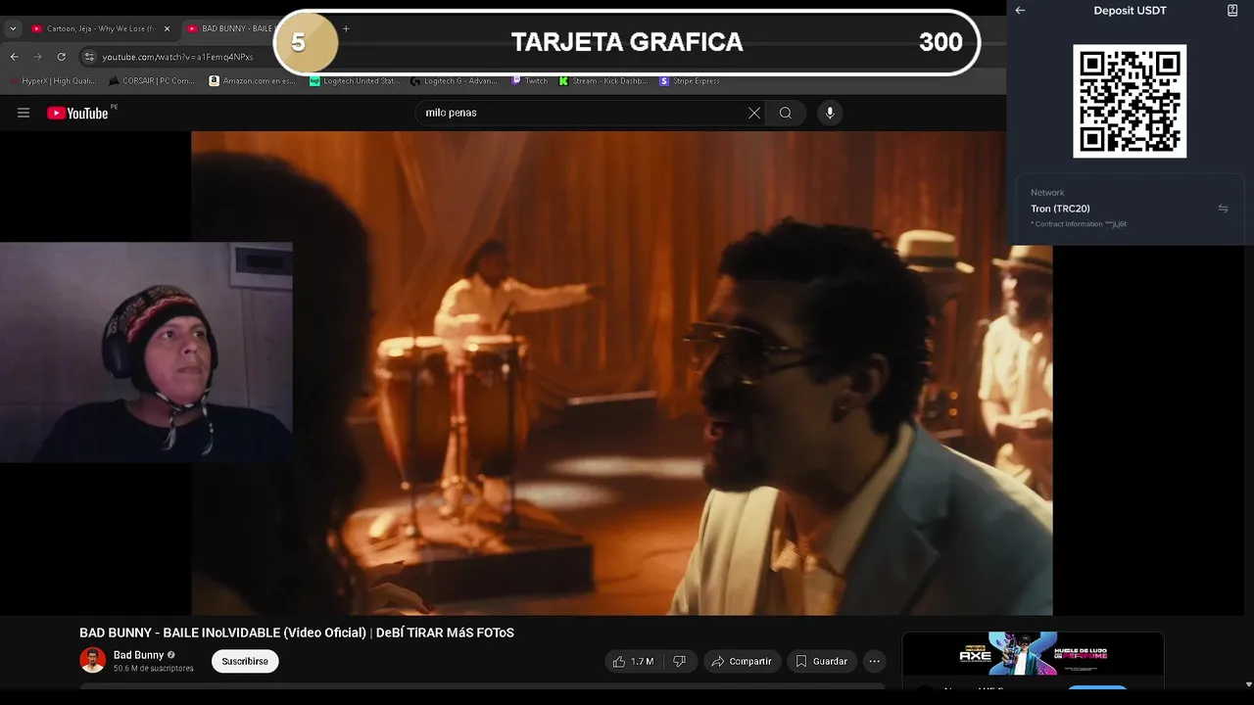Viewport: 1254px width, 705px height.
Task: Click the Contract Information text
Action: tap(1079, 224)
